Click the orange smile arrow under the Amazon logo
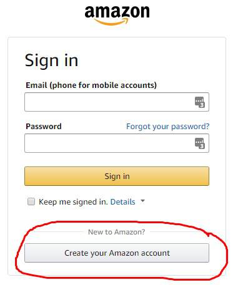Viewport: 233px width, 285px height. pos(111,22)
